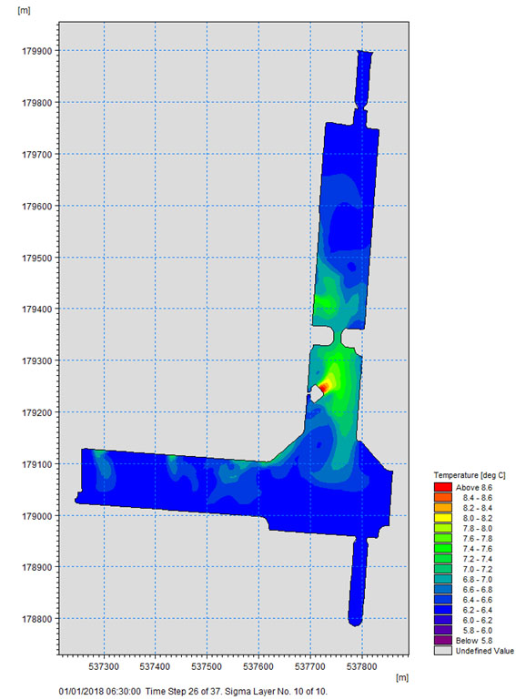The width and height of the screenshot is (516, 700).
Task: Click the time step caption text below plot
Action: pos(193,692)
